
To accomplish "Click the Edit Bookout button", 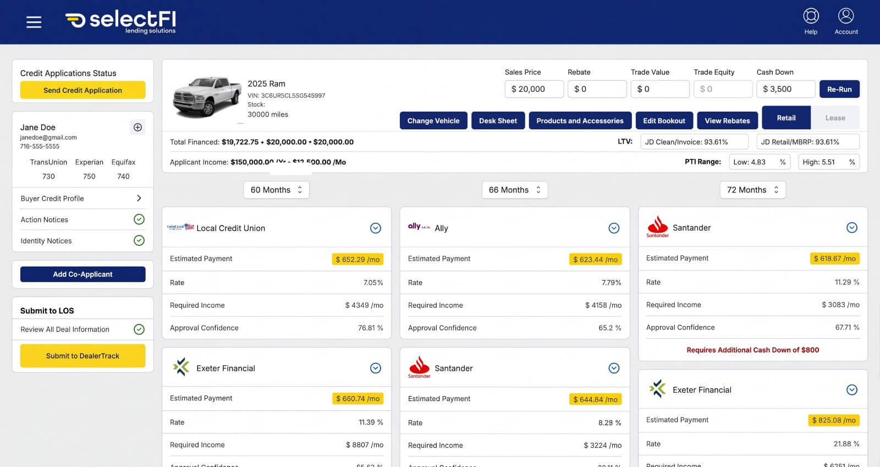I will click(x=664, y=120).
